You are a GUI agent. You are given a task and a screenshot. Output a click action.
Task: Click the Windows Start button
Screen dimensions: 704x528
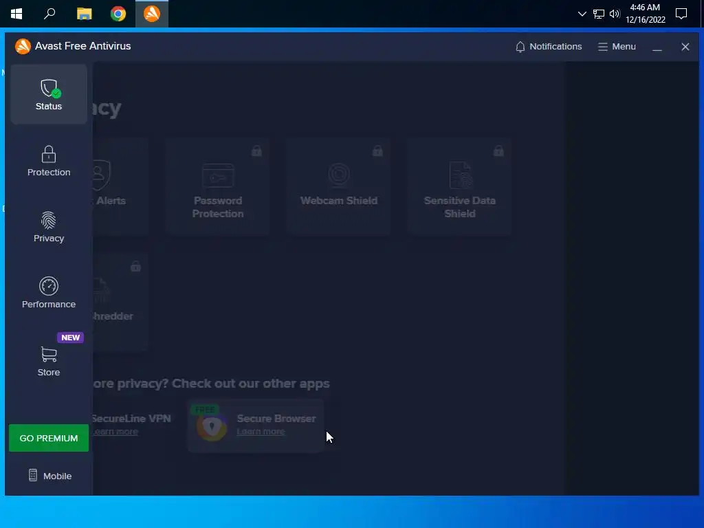(16, 14)
